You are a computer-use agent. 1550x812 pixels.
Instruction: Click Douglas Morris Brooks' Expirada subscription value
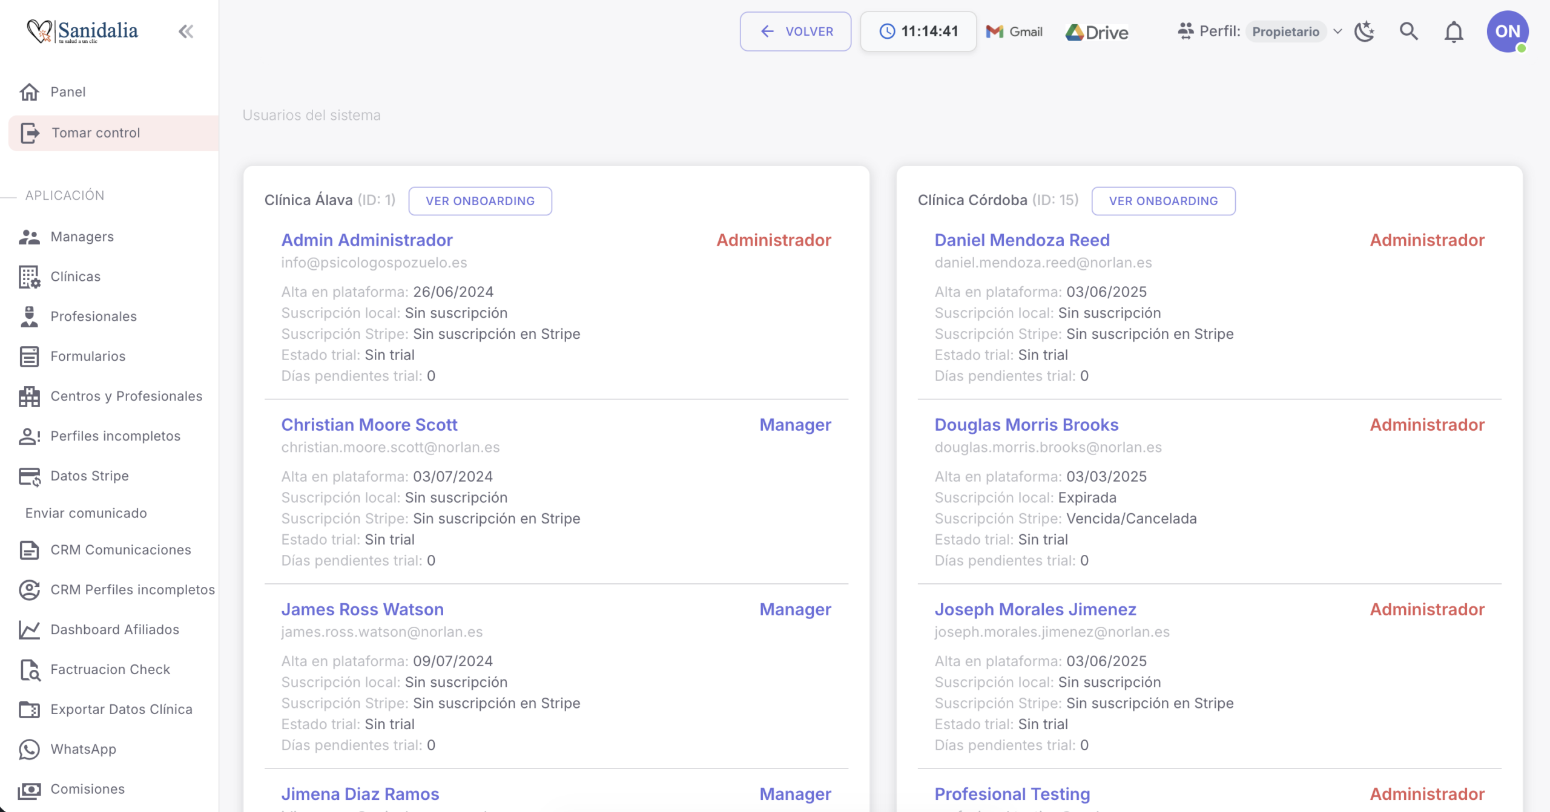coord(1087,497)
